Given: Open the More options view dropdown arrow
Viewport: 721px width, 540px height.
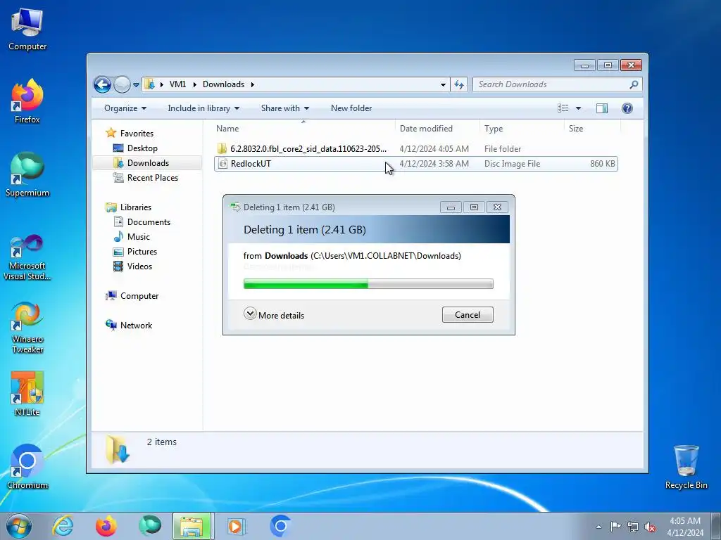Looking at the screenshot, I should (x=579, y=108).
